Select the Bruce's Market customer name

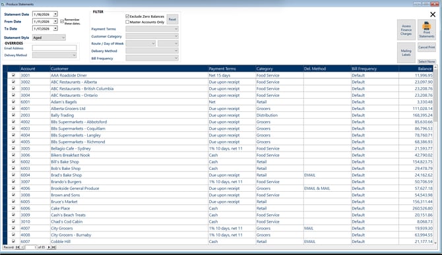pos(64,202)
